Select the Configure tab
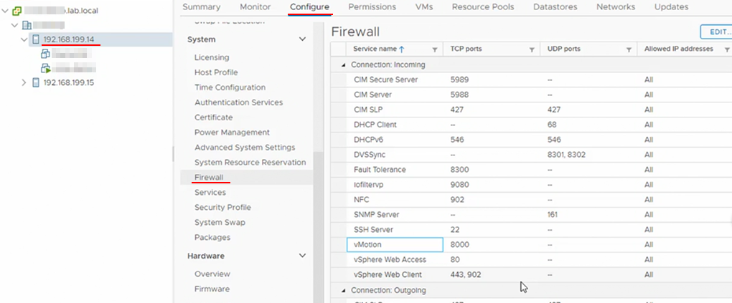The image size is (732, 303). (309, 7)
